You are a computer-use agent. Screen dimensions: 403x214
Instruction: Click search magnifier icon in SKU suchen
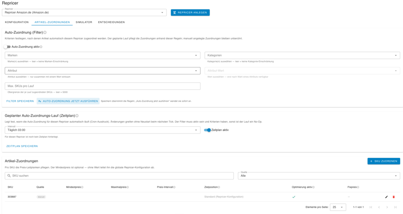coord(9,176)
